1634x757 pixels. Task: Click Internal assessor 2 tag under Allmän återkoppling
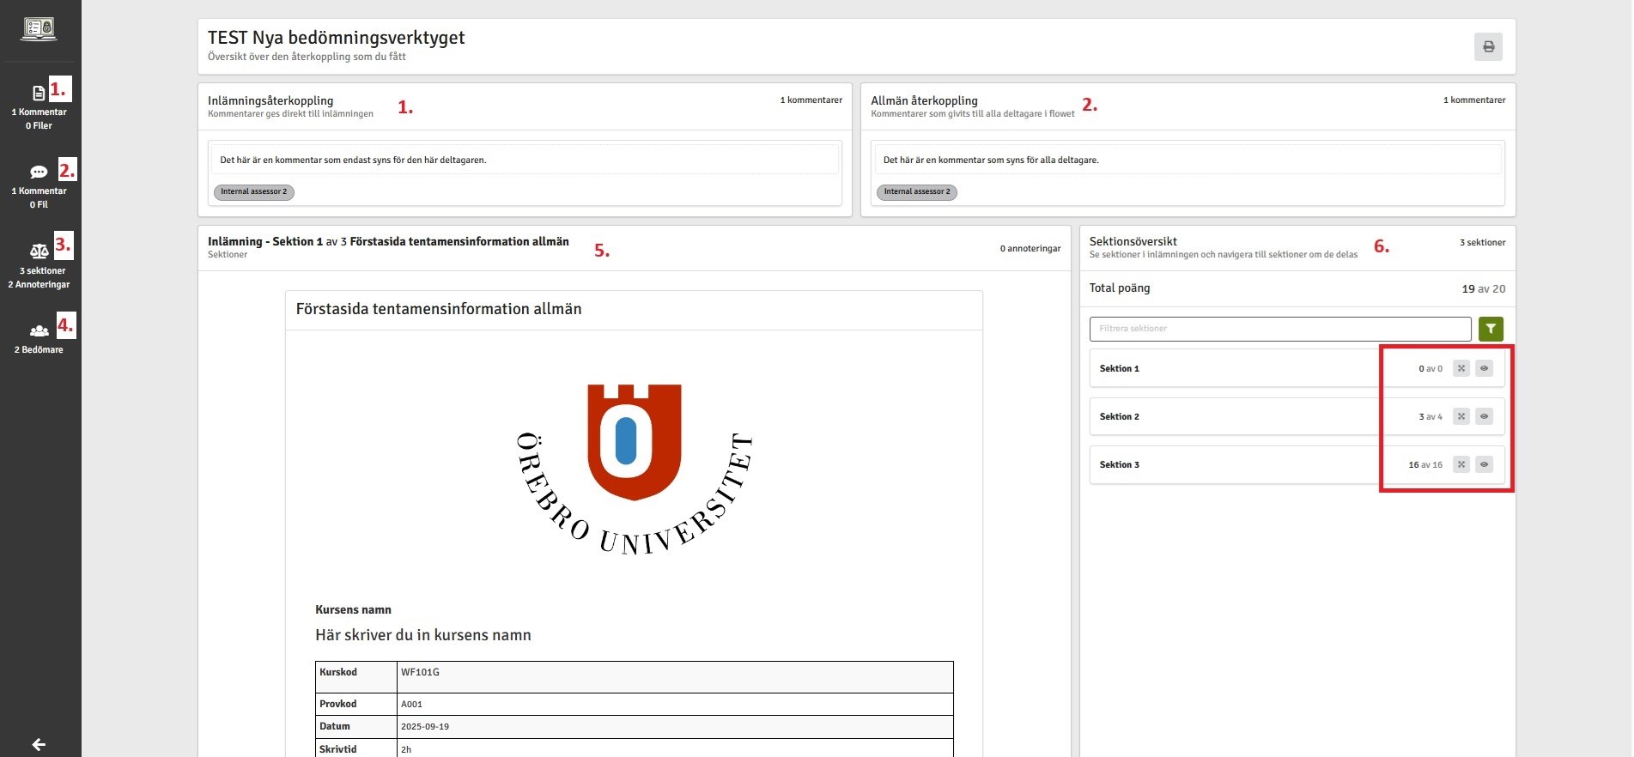pos(916,192)
